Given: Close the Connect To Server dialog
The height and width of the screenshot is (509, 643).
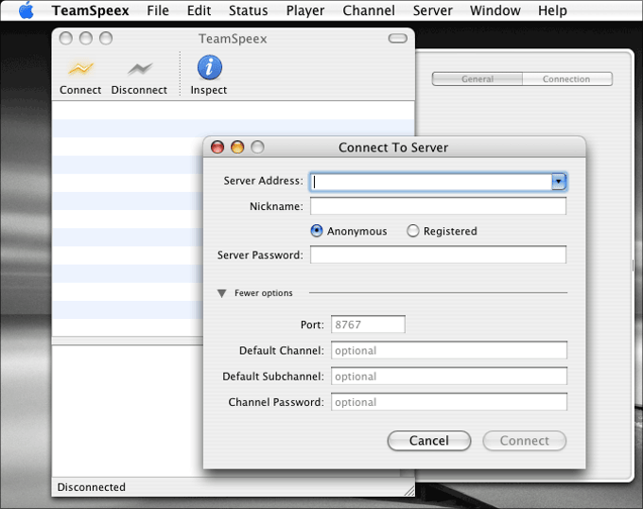Looking at the screenshot, I should coord(217,147).
